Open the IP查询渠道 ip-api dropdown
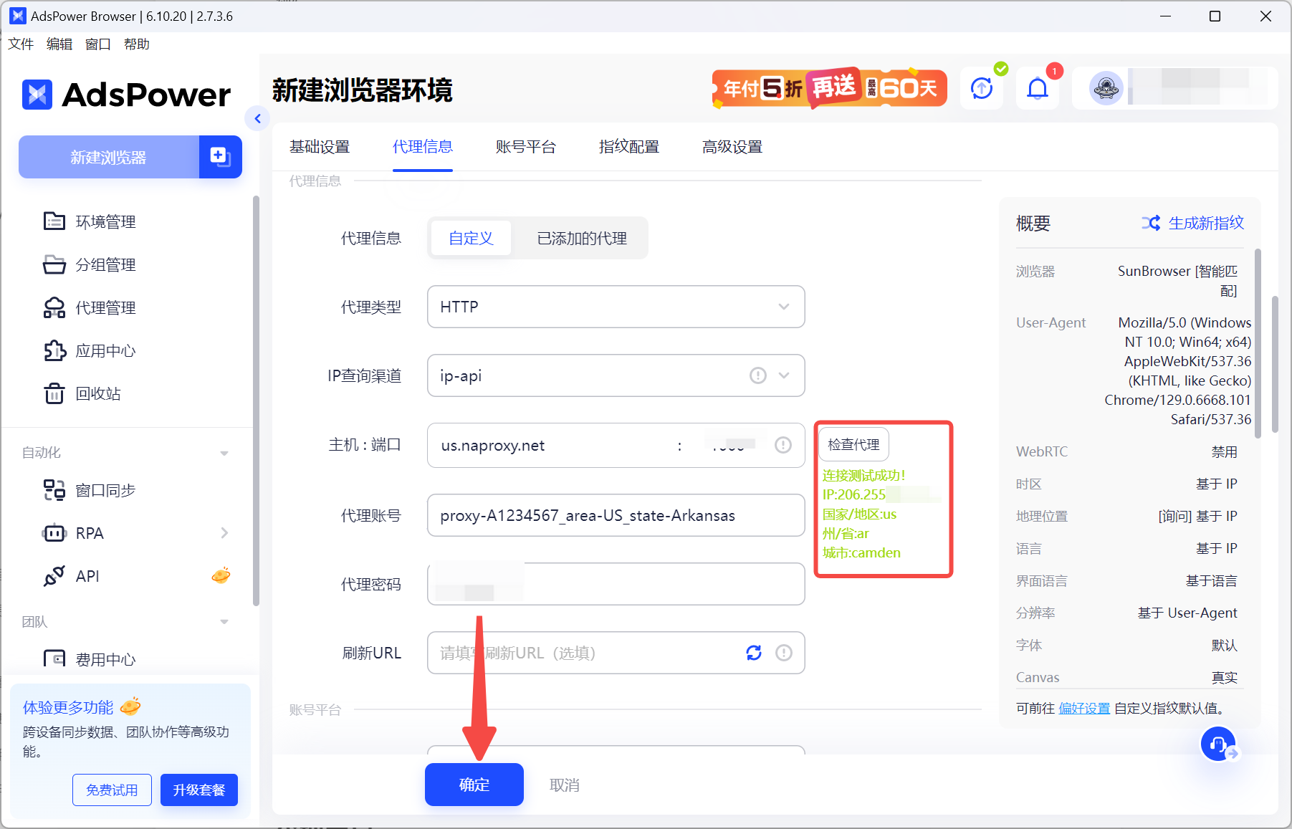1292x829 pixels. [x=616, y=375]
